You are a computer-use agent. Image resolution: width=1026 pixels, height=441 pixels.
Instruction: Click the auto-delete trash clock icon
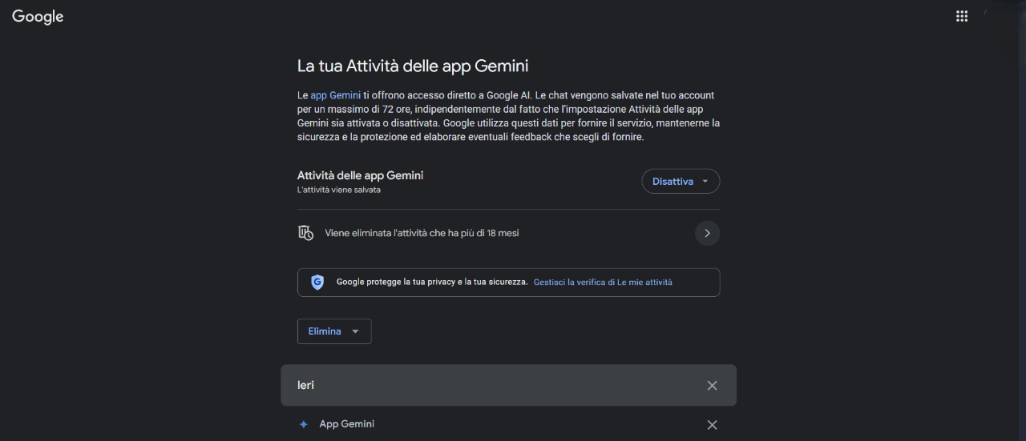pyautogui.click(x=305, y=233)
